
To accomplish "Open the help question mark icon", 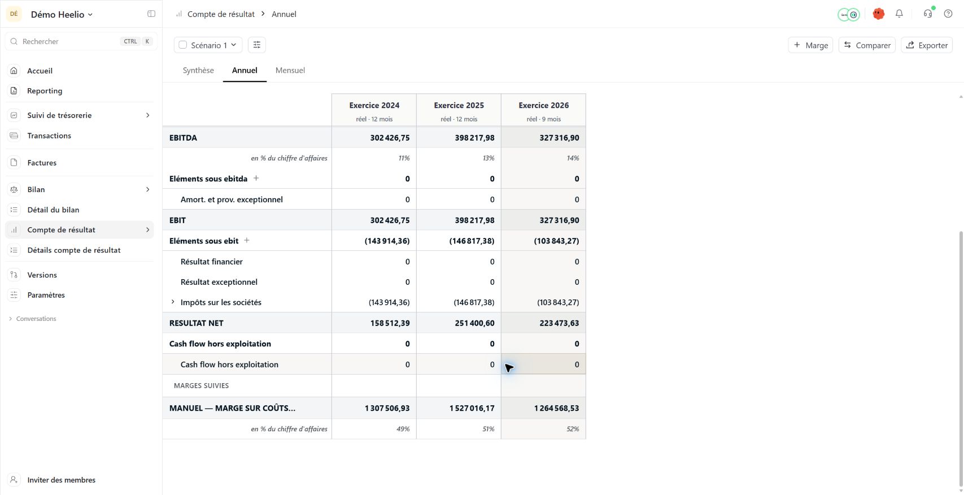I will [x=948, y=14].
